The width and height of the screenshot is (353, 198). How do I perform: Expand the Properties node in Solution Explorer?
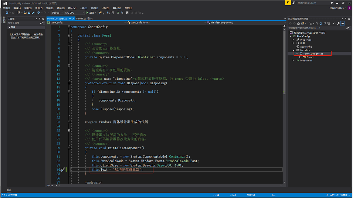point(293,40)
